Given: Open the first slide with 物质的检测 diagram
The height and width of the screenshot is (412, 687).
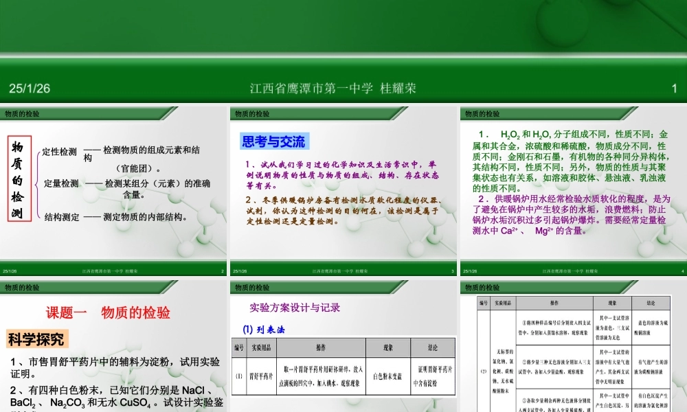Looking at the screenshot, I should click(x=113, y=189).
